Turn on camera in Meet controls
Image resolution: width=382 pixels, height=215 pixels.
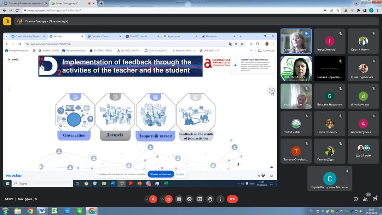point(169,199)
